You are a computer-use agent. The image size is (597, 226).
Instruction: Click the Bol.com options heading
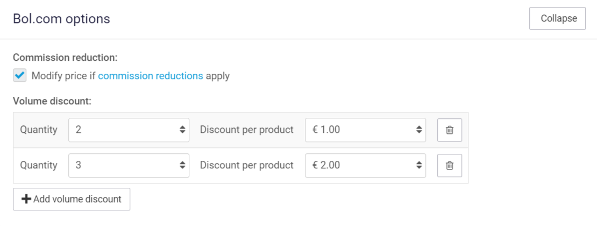pos(61,19)
